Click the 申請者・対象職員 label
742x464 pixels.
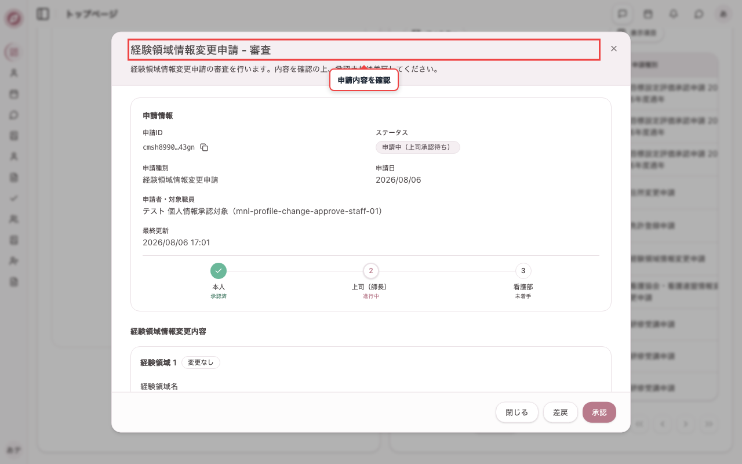coord(169,200)
